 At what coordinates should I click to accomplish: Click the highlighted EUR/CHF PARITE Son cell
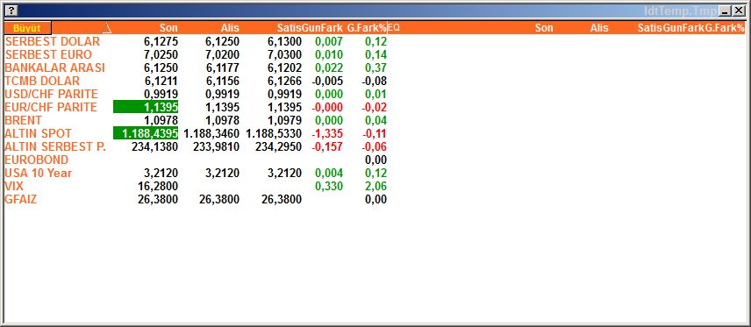pyautogui.click(x=146, y=107)
